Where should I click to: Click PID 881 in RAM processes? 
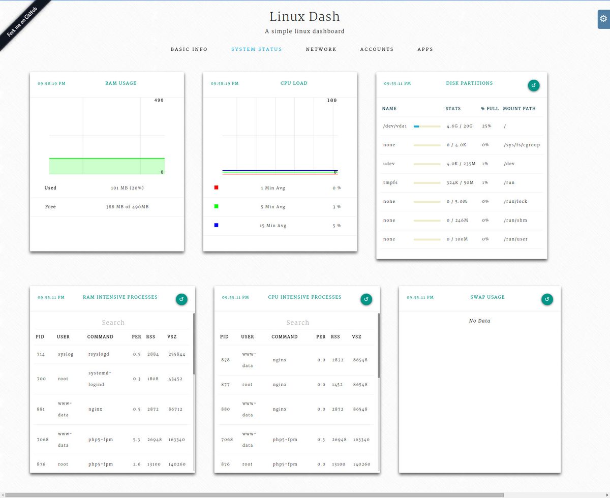point(41,409)
